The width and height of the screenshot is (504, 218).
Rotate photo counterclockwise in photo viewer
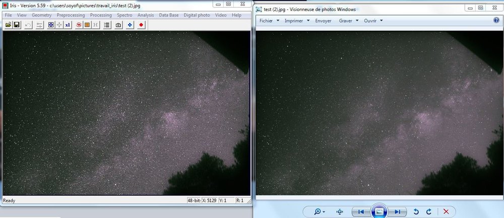416,211
